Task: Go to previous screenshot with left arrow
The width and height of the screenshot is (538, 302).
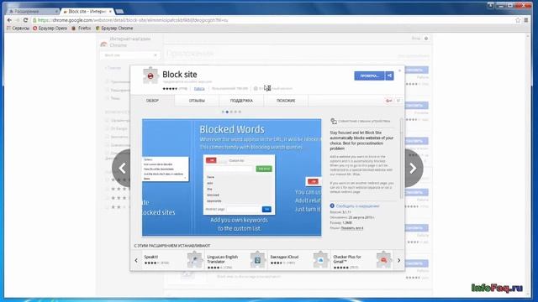Action: [122, 168]
